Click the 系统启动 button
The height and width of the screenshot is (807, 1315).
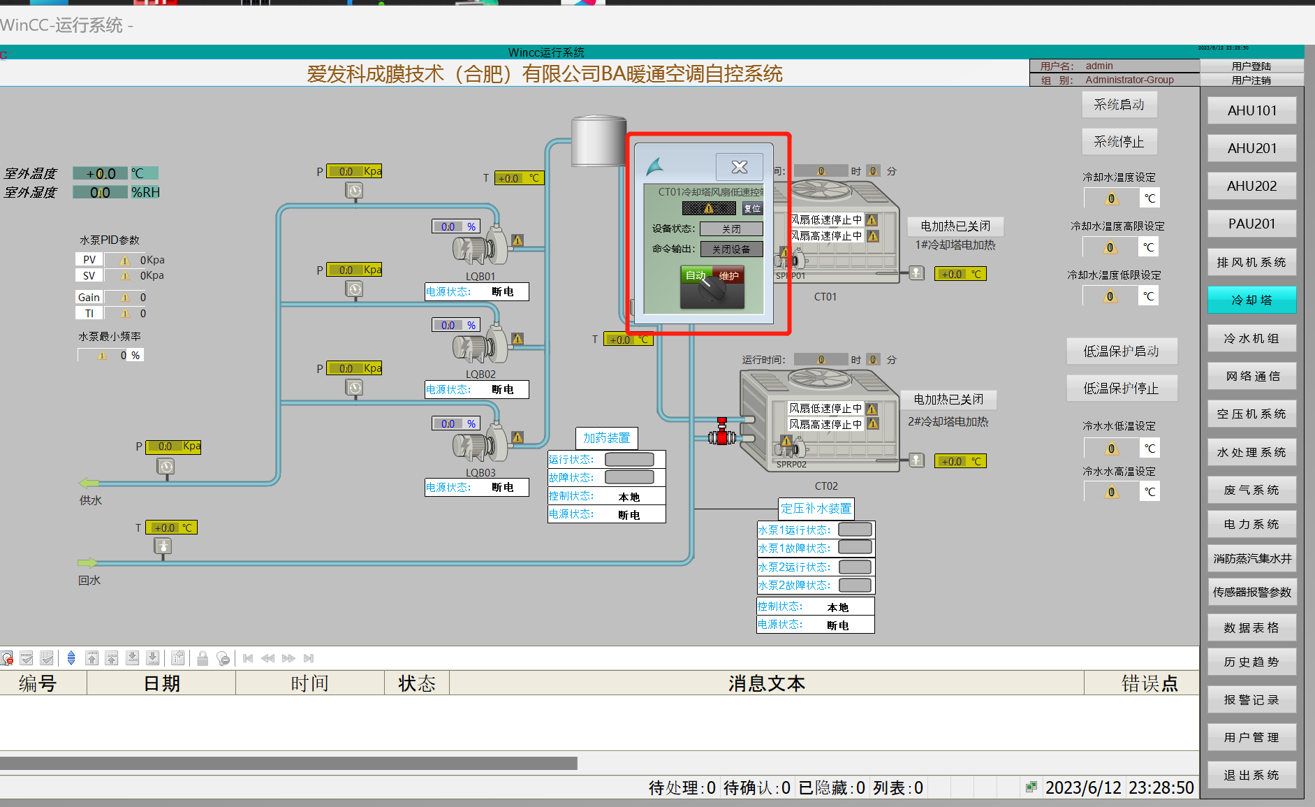pos(1119,105)
